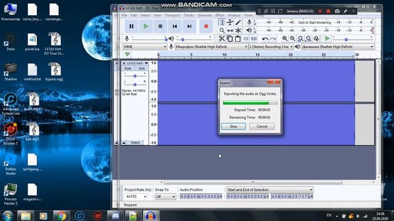Click Cancel in the export dialog
The height and width of the screenshot is (221, 394).
pyautogui.click(x=262, y=126)
